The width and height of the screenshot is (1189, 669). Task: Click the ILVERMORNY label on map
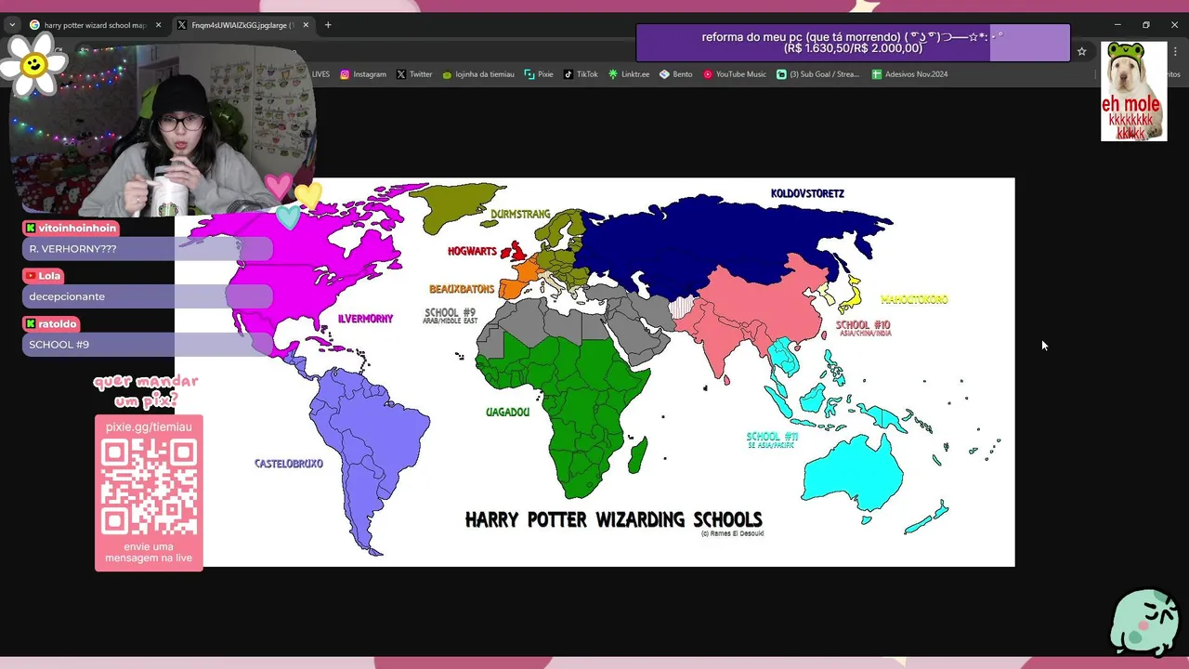[365, 319]
